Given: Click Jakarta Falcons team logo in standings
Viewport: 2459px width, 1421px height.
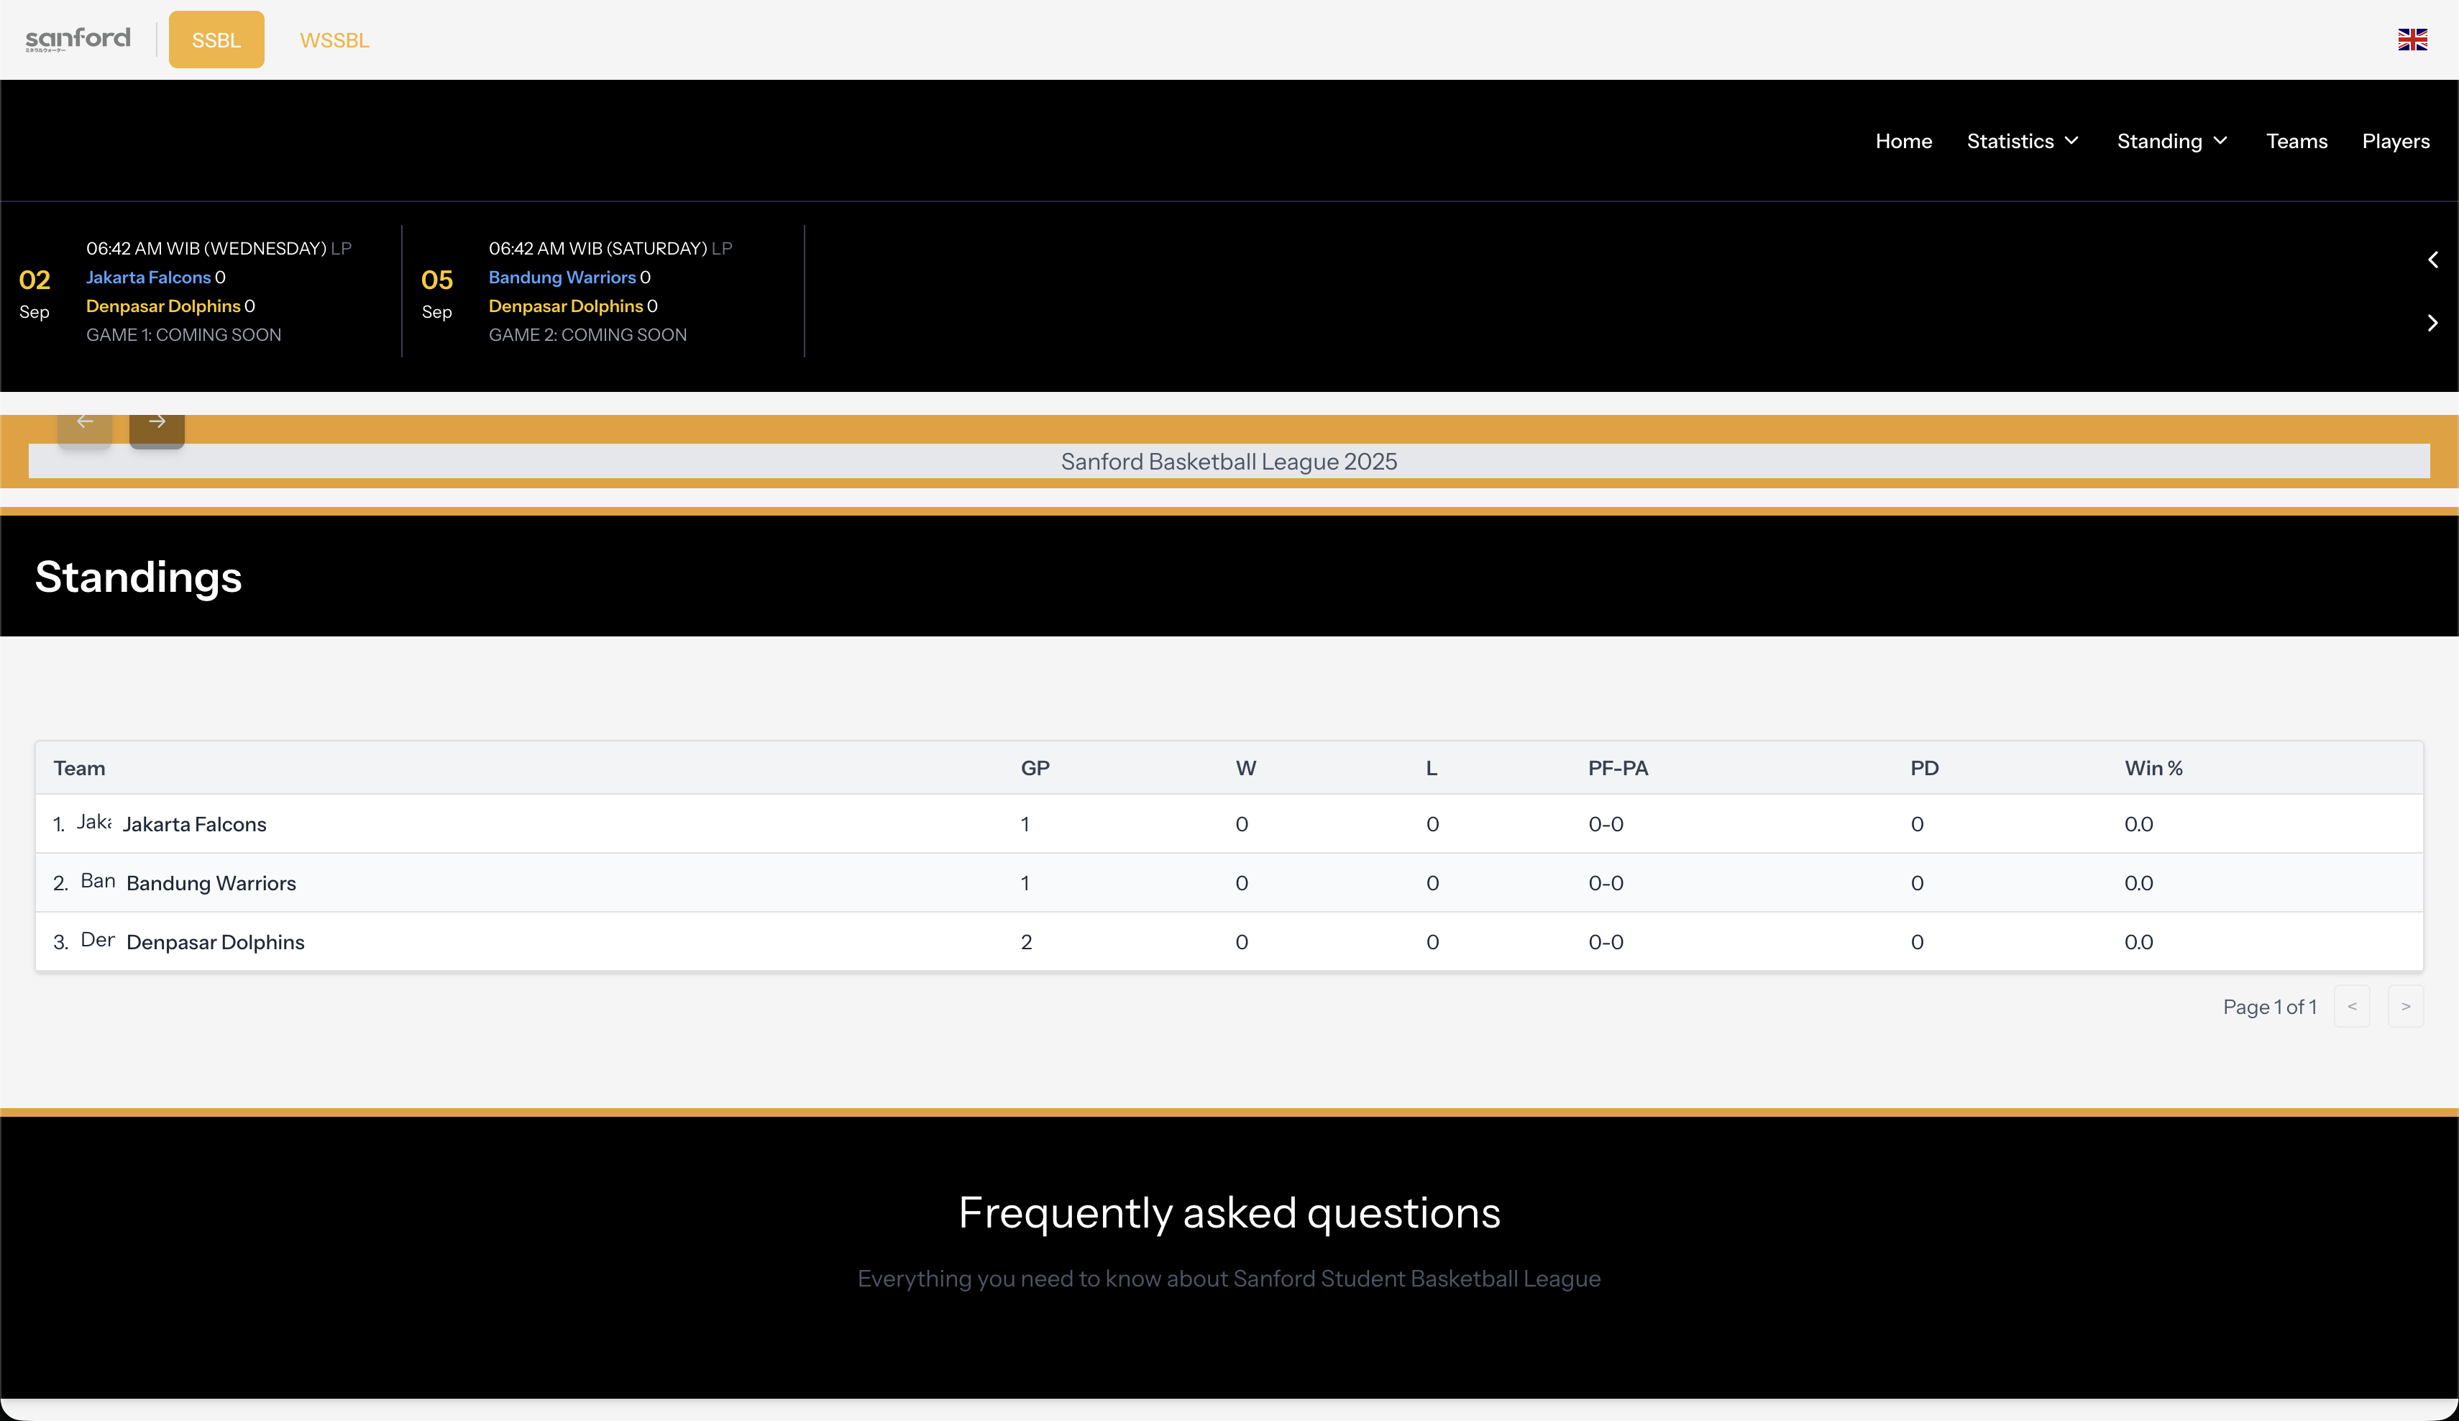Looking at the screenshot, I should pos(95,822).
